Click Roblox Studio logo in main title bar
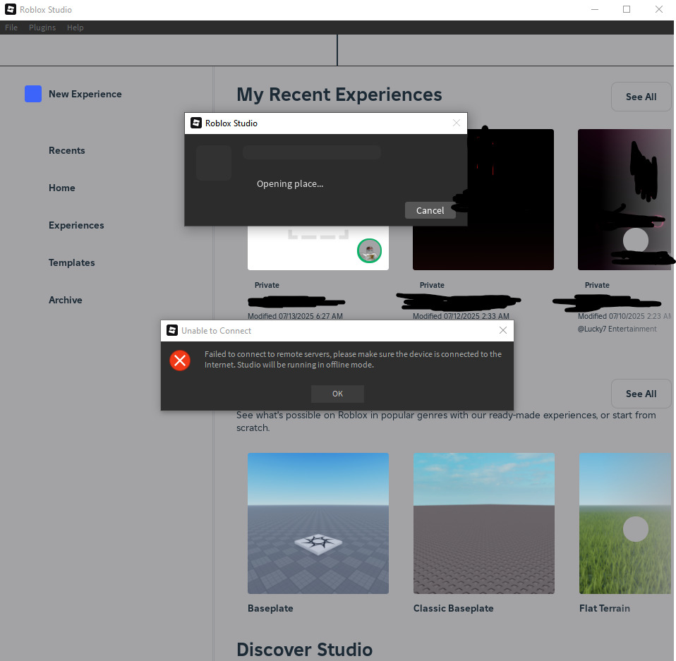The image size is (676, 661). coord(11,9)
